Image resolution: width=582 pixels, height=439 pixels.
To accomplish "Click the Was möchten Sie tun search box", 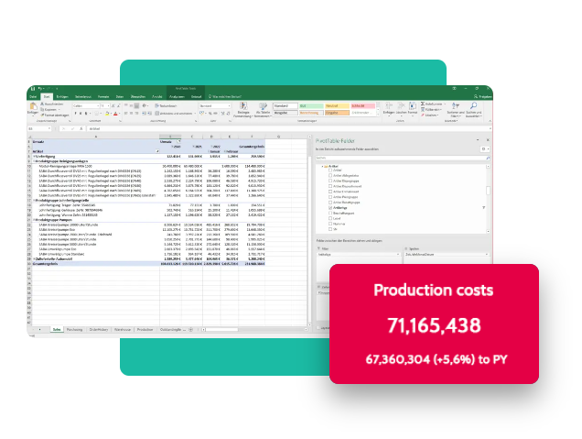I will coord(225,96).
